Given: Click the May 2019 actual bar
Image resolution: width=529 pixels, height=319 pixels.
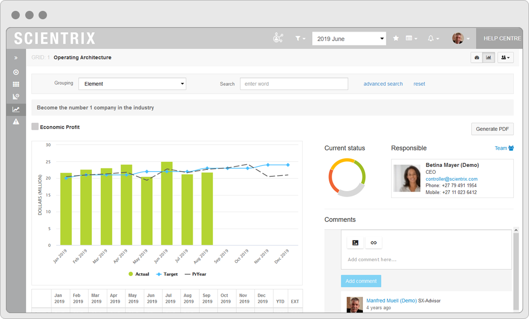Looking at the screenshot, I should pos(147,211).
